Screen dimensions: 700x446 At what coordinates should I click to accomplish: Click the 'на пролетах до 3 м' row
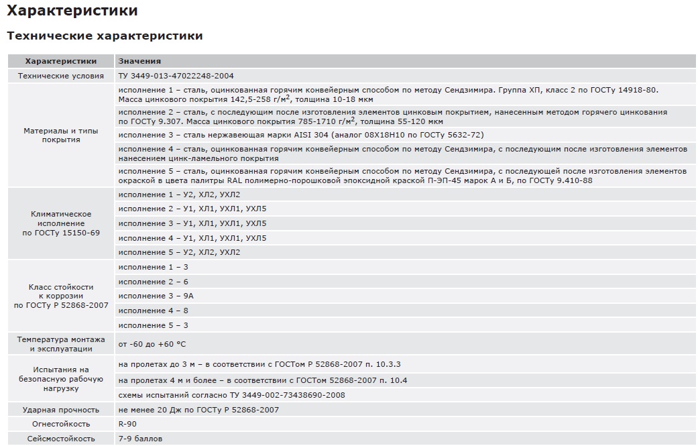click(406, 364)
